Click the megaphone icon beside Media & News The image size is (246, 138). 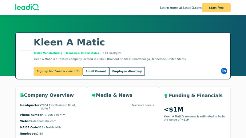93,95
